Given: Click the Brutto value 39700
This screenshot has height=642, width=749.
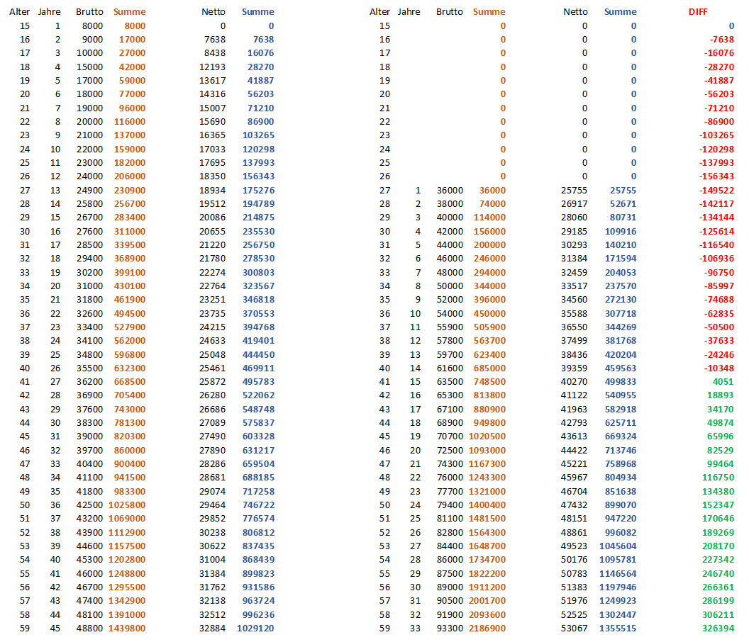Looking at the screenshot, I should (x=90, y=450).
